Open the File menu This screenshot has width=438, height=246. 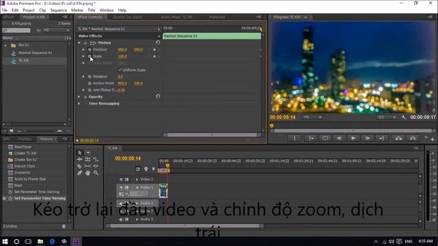[5, 10]
